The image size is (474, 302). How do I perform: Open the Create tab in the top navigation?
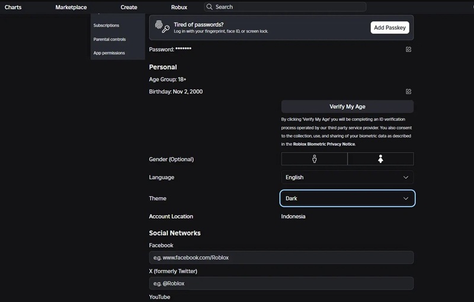coord(129,7)
